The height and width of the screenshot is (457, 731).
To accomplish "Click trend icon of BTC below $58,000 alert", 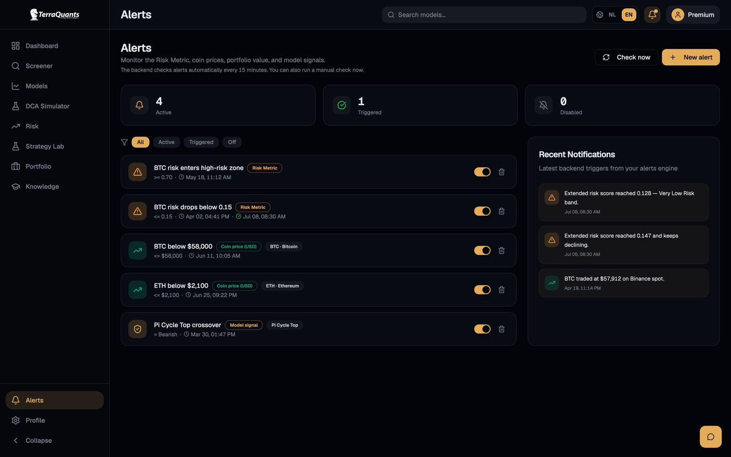I will pos(138,250).
